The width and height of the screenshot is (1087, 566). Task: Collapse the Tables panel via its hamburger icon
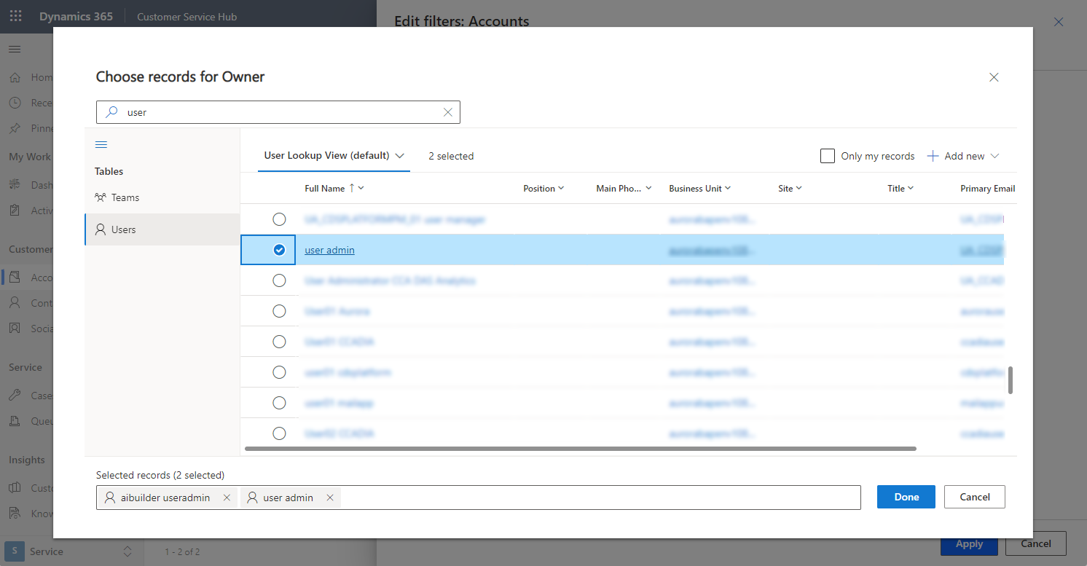[x=101, y=144]
